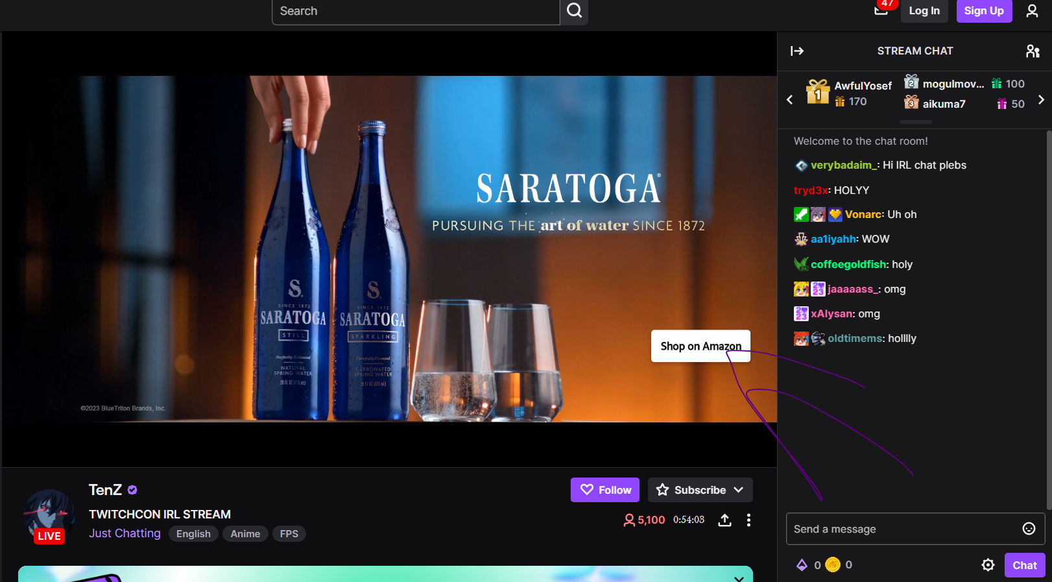
Task: Click the TWITCHCON IRL STREAM title
Action: (x=160, y=514)
